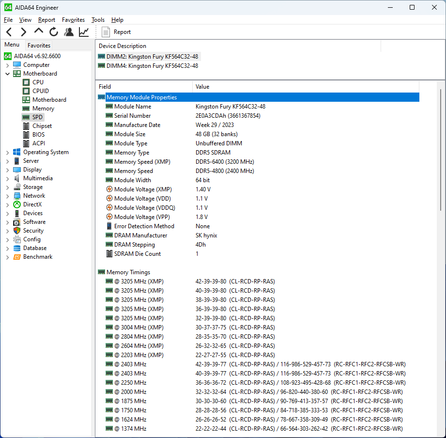The width and height of the screenshot is (446, 438).
Task: Select the CPU chip icon in tree
Action: click(26, 82)
